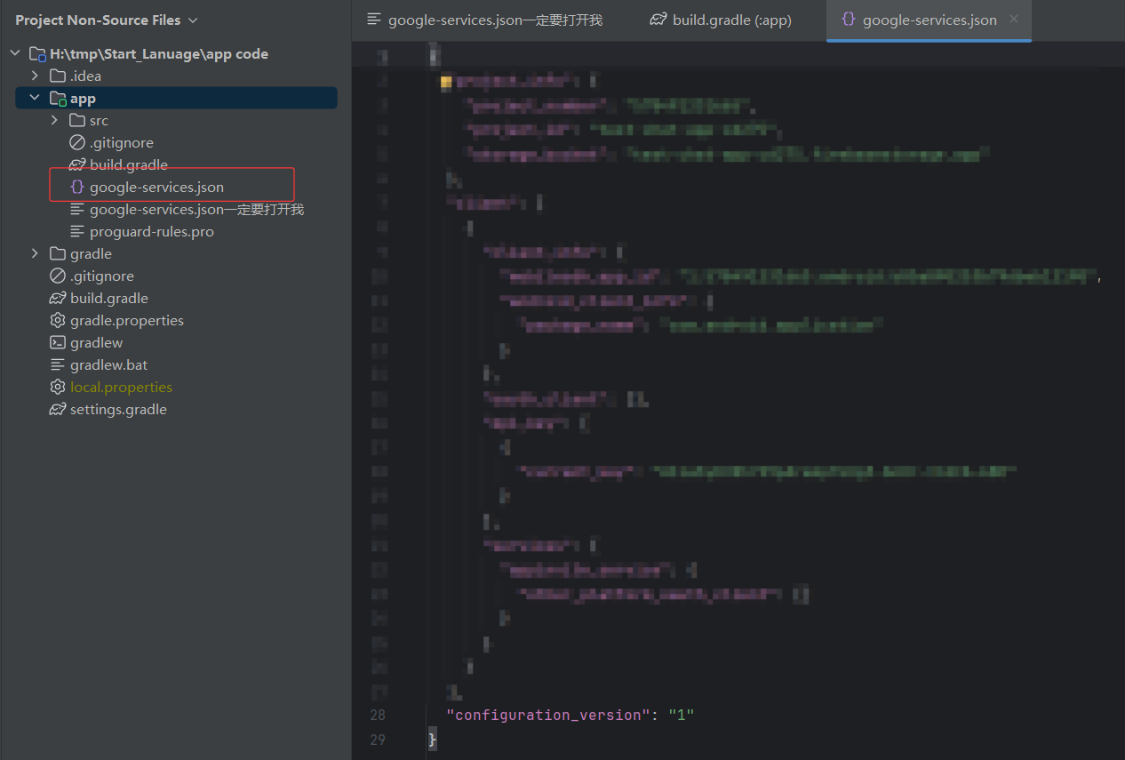This screenshot has width=1125, height=760.
Task: Select the app module in the tree
Action: pos(176,98)
